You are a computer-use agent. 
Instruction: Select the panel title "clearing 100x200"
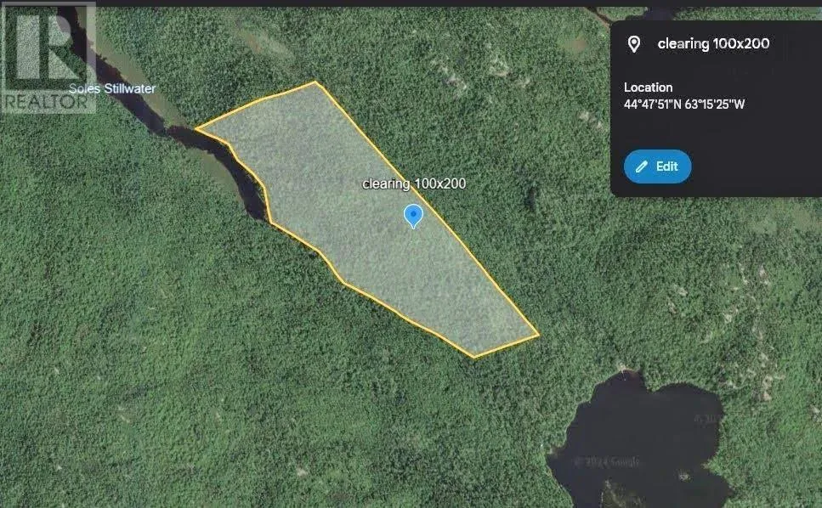click(713, 43)
